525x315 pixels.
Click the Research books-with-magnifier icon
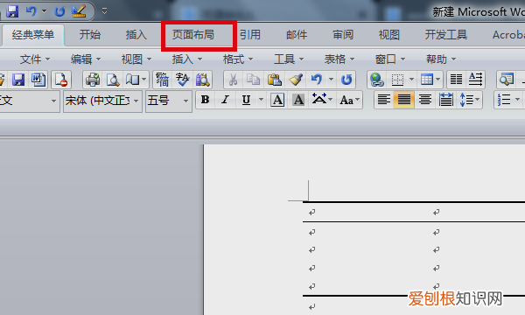click(203, 80)
